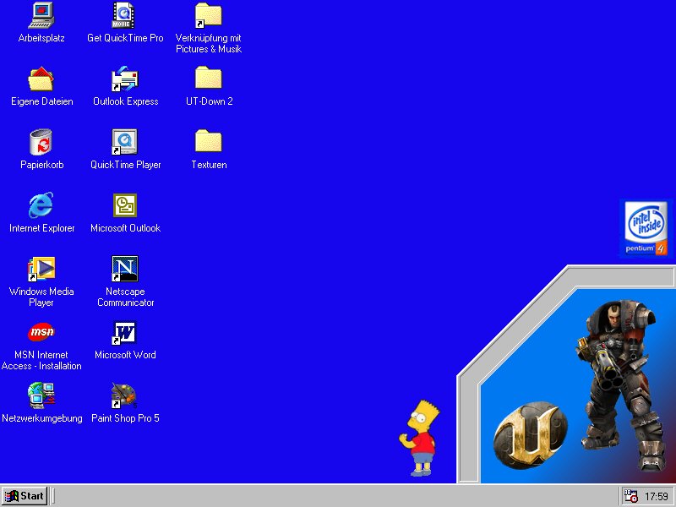Click the "Papierkorb" label text

tap(41, 165)
